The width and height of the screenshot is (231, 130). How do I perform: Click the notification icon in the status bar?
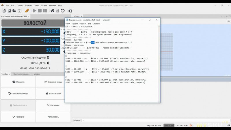point(229,125)
